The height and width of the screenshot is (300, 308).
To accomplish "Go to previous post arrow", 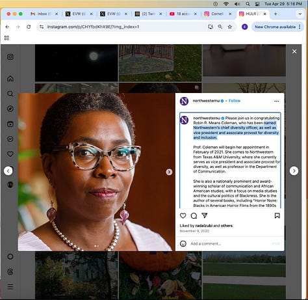I will coord(8,171).
